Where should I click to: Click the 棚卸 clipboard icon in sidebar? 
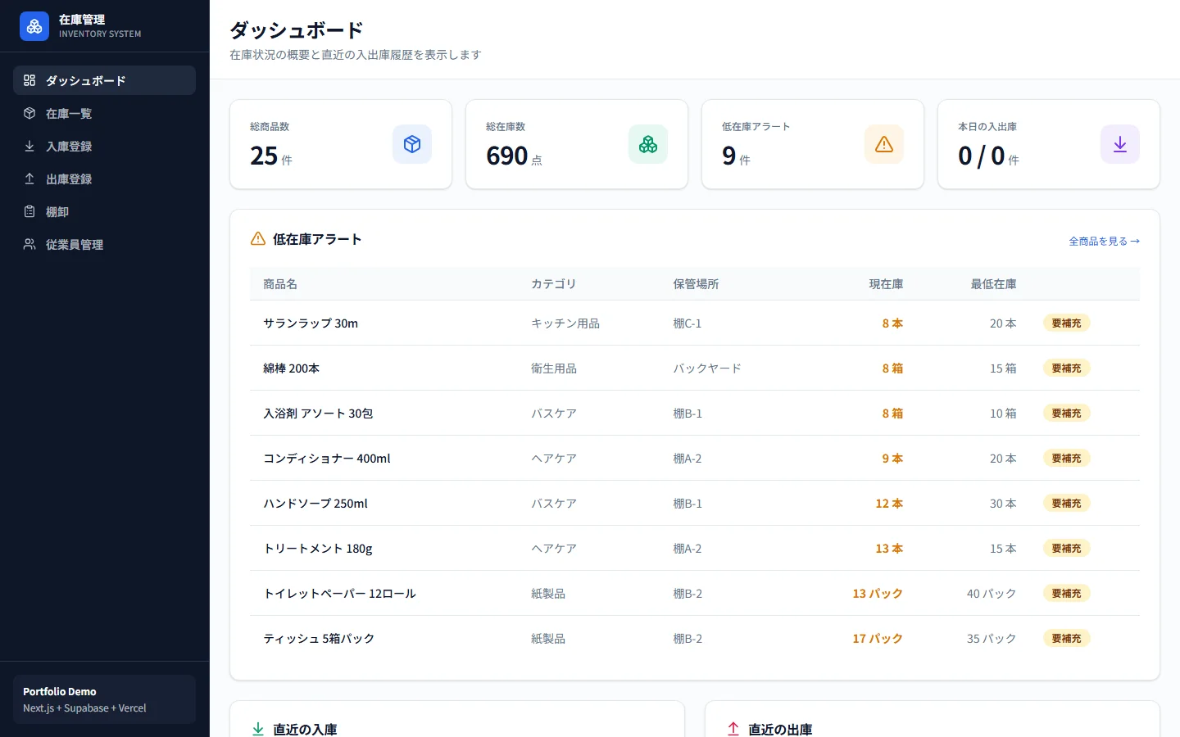(29, 211)
